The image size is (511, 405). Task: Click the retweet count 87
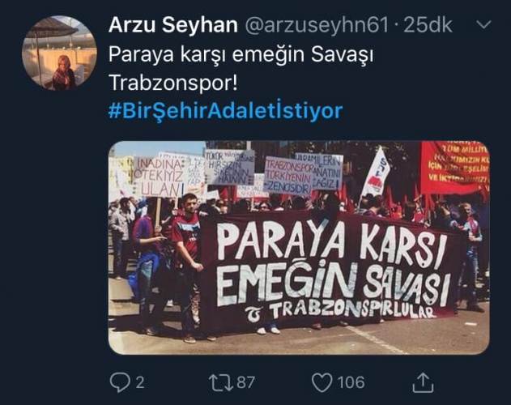[x=245, y=382]
